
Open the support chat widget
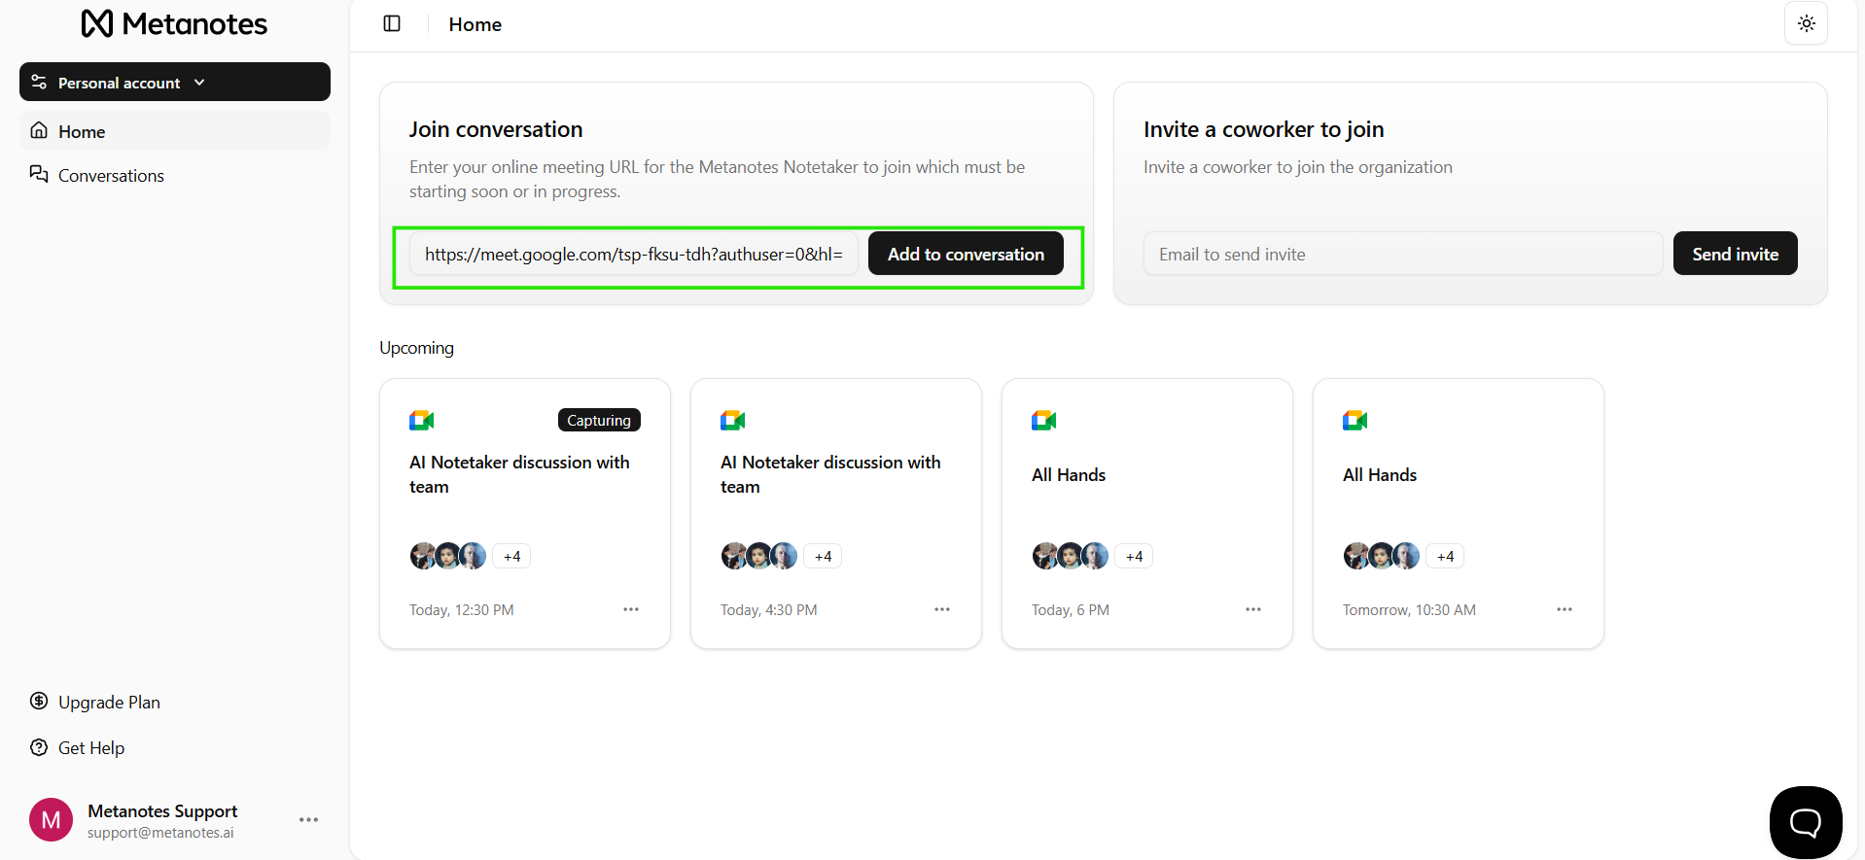tap(1806, 822)
